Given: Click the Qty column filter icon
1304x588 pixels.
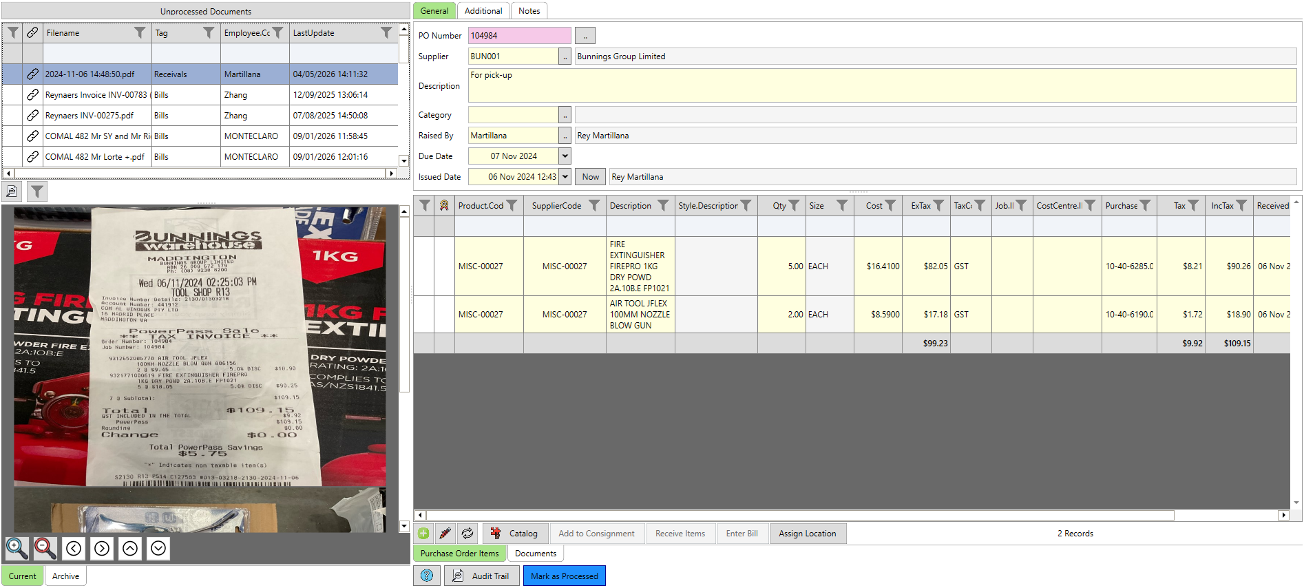Looking at the screenshot, I should [x=794, y=205].
